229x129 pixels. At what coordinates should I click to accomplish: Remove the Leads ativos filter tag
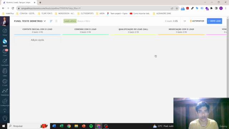(70, 21)
